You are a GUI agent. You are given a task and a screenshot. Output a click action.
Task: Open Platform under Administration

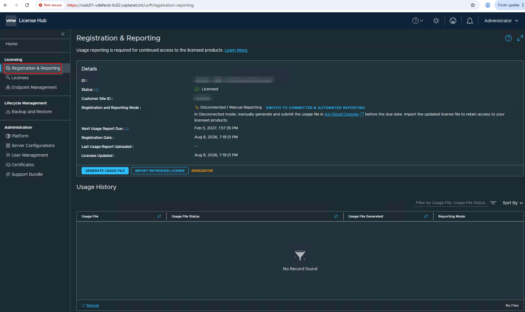(x=17, y=136)
